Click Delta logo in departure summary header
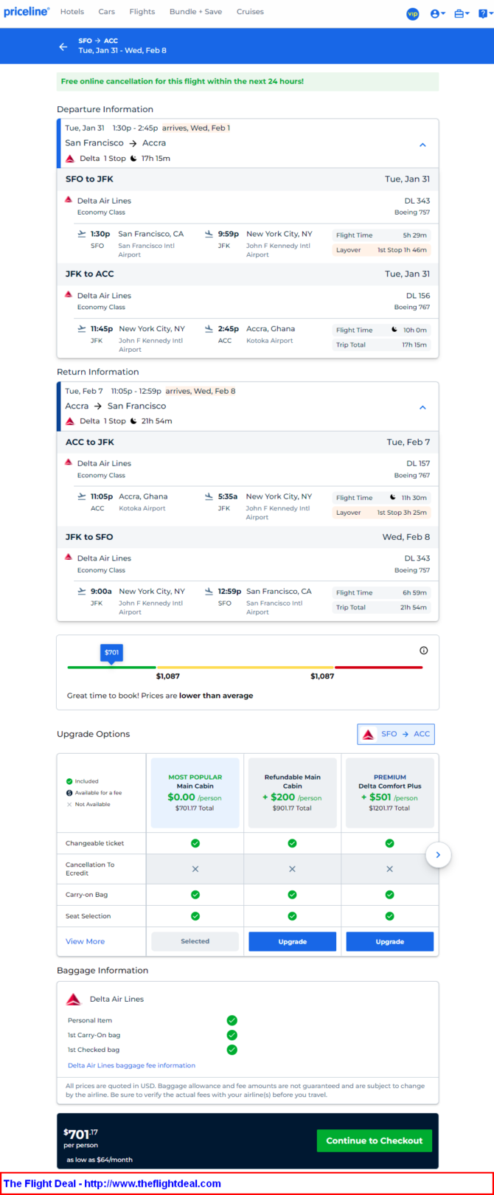Viewport: 494px width, 1195px height. click(x=70, y=159)
